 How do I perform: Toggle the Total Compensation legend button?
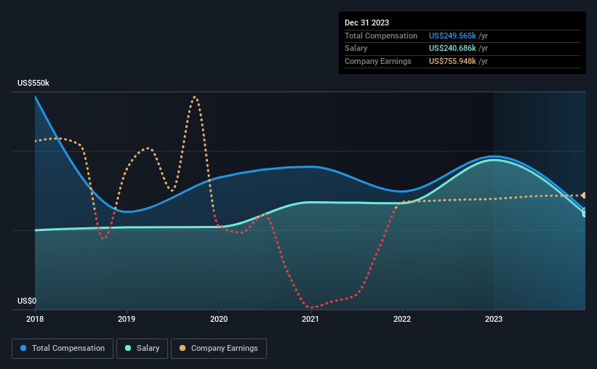coord(63,349)
